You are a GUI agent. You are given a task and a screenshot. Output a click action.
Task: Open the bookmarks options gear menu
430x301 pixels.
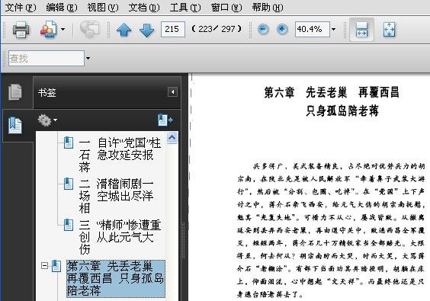(x=47, y=120)
